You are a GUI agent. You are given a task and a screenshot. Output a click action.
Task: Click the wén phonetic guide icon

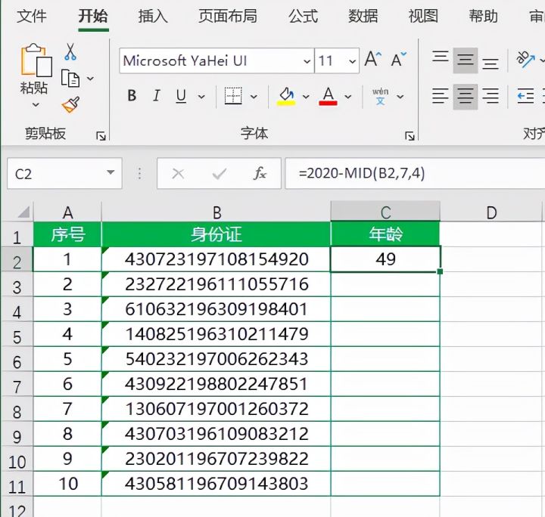(380, 97)
